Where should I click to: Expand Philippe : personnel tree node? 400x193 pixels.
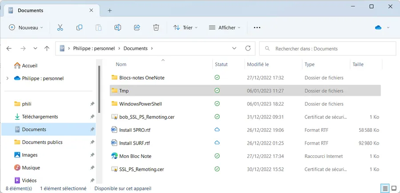(x=8, y=79)
